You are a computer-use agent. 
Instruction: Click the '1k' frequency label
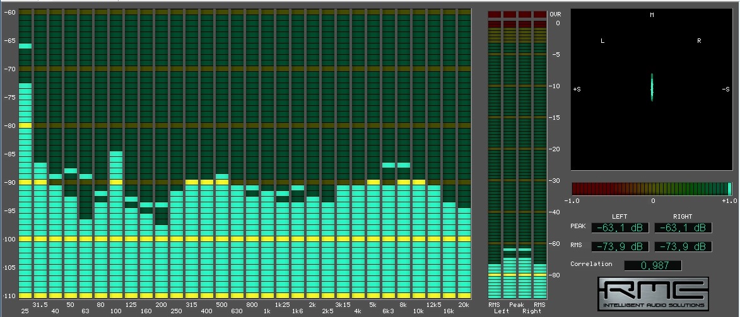coord(267,311)
